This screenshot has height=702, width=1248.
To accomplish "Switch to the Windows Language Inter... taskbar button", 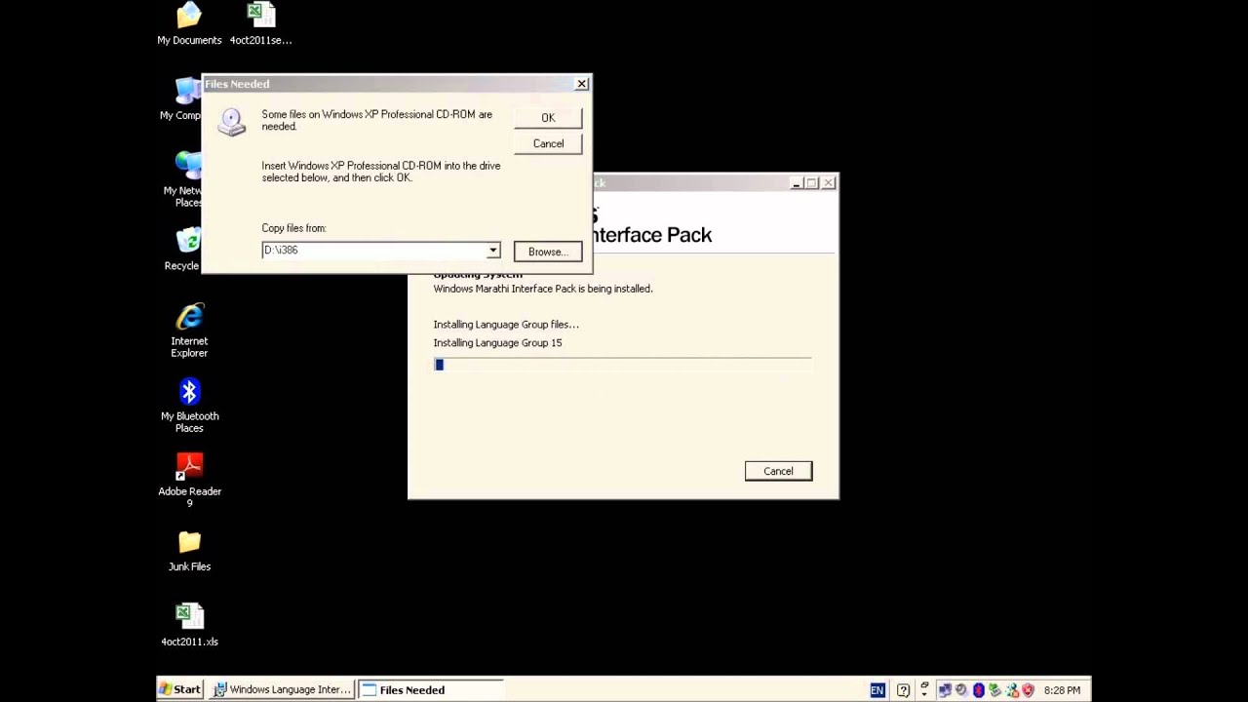I will (282, 689).
